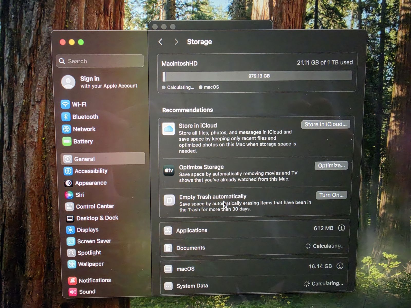Open Wi-Fi settings icon in sidebar
The image size is (411, 308).
point(65,104)
